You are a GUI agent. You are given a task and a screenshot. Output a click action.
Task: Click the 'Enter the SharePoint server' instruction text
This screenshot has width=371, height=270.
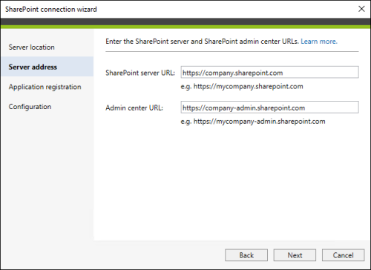pyautogui.click(x=203, y=42)
